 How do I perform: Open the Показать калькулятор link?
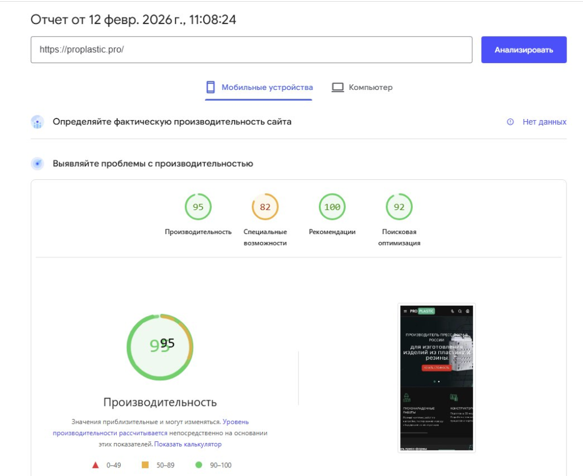point(190,444)
